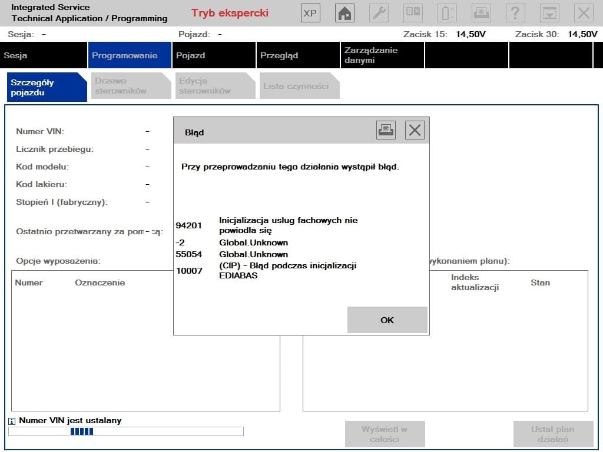Close the application with the top X
The image size is (603, 452).
coord(584,13)
